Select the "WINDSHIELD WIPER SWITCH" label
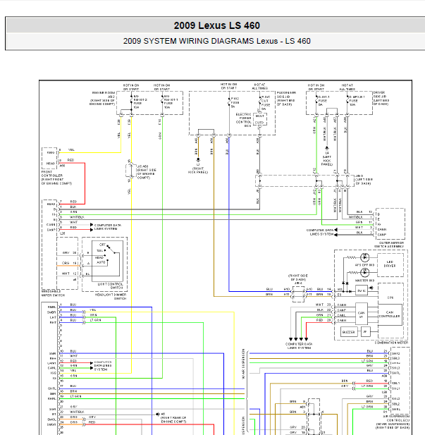 (53, 293)
